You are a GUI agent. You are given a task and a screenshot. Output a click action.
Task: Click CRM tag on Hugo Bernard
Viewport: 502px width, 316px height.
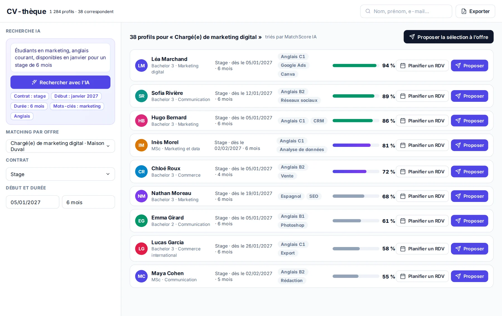(x=318, y=121)
